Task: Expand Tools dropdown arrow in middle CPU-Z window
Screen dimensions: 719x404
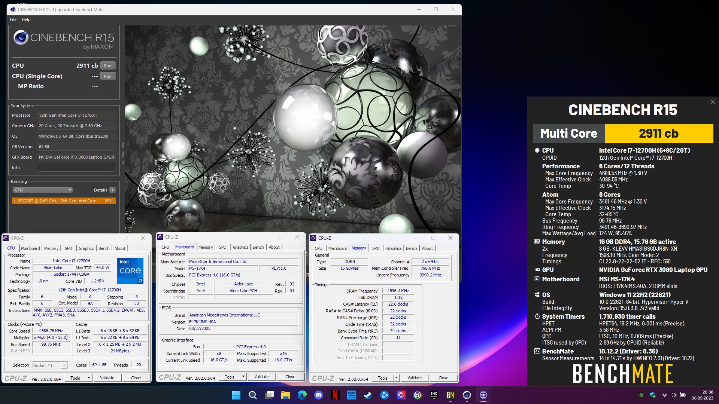Action: pos(243,377)
